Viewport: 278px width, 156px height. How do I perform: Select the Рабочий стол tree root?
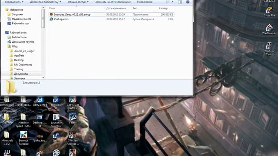pyautogui.click(x=16, y=33)
